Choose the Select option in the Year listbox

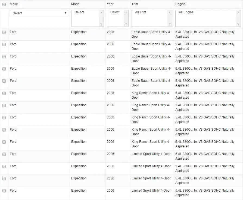point(115,12)
